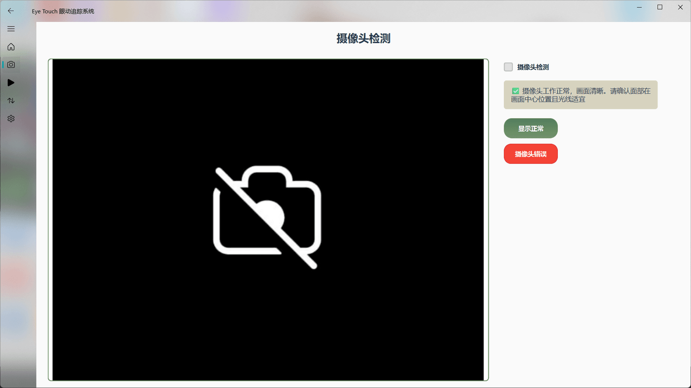Click the 摄像头工作正常 status message
The width and height of the screenshot is (691, 388).
[581, 95]
